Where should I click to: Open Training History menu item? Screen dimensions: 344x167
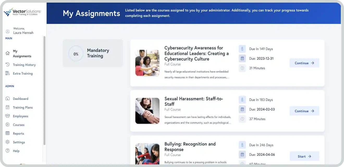coord(24,65)
